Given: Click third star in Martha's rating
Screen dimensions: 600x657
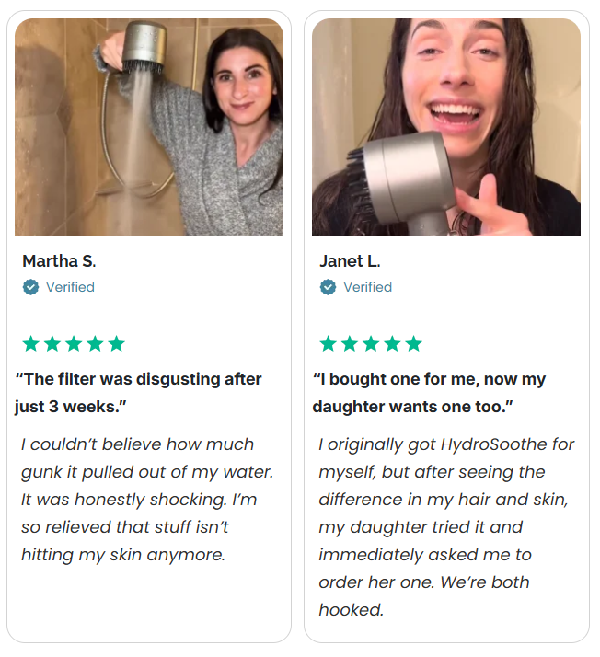Looking at the screenshot, I should point(74,343).
